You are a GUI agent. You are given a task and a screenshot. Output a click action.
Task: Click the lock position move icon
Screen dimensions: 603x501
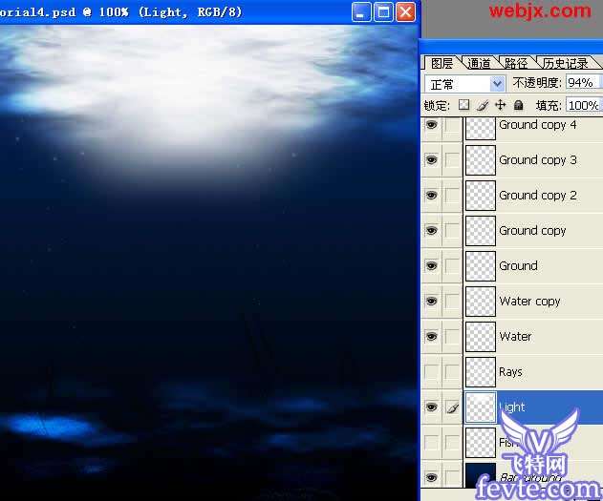tap(500, 105)
